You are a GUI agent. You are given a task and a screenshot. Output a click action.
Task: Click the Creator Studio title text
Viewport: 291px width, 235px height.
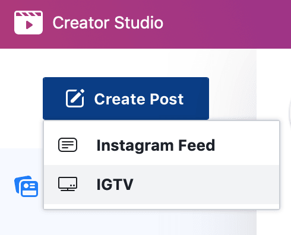108,23
